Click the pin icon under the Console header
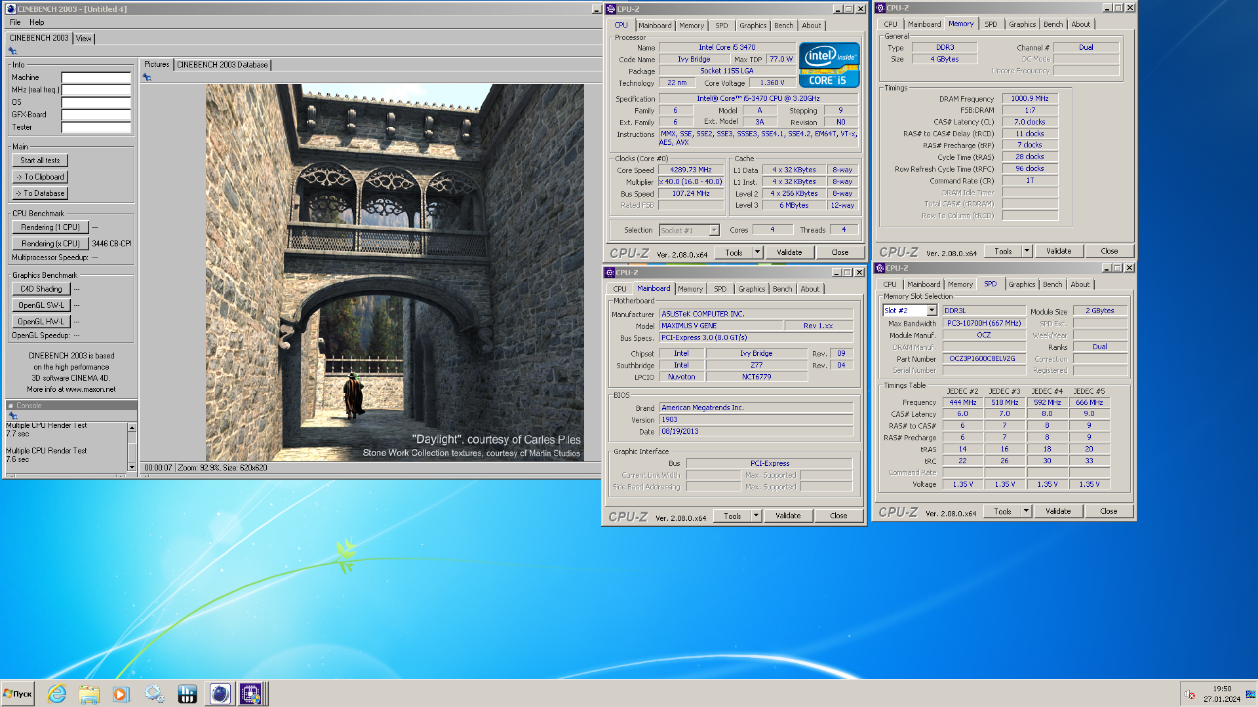Viewport: 1258px width, 707px height. pos(12,416)
